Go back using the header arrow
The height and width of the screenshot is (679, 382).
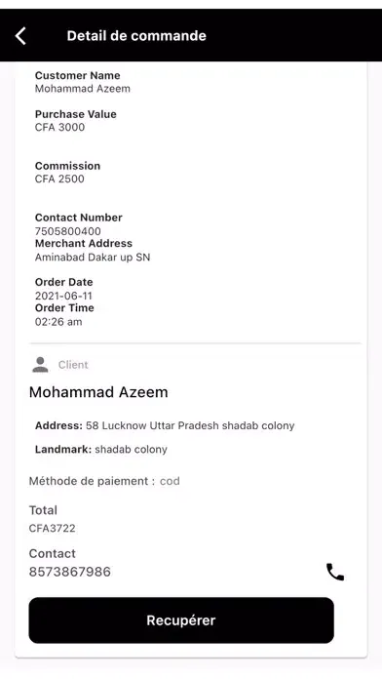tap(20, 36)
